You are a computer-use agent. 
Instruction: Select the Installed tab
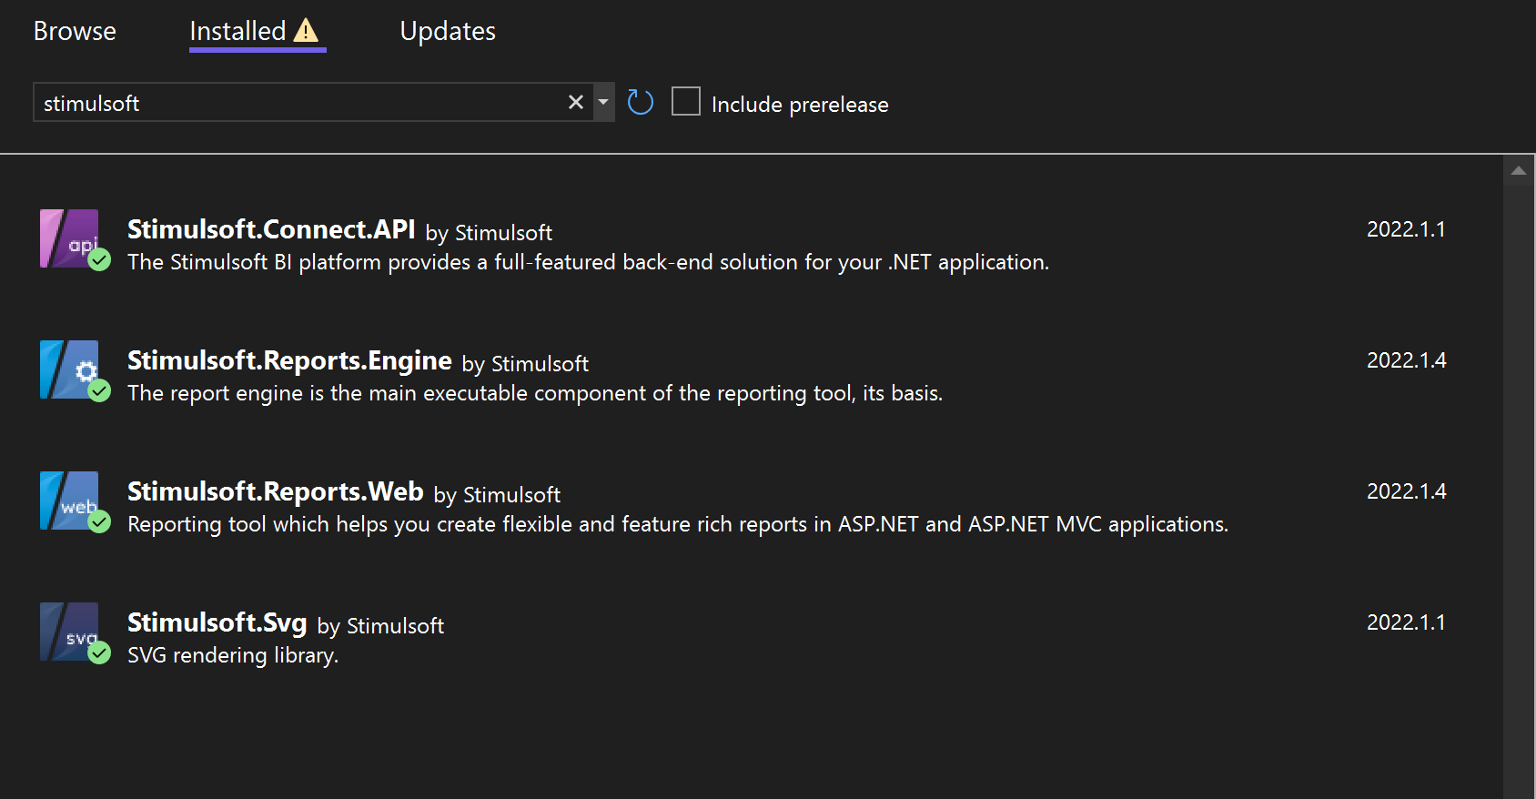(x=237, y=31)
